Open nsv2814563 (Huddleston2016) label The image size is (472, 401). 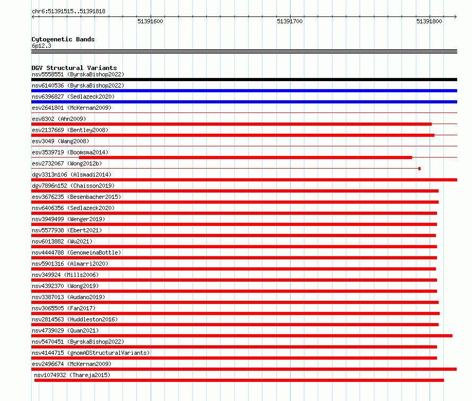click(x=75, y=319)
